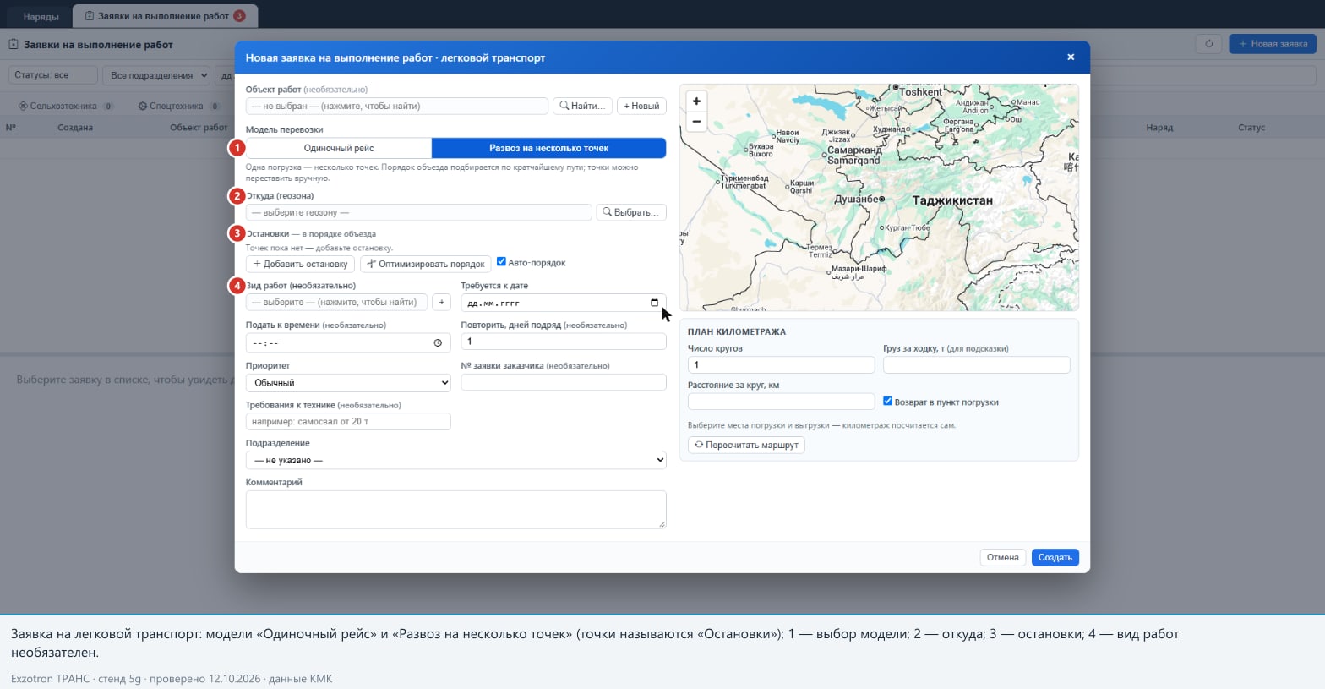Select Спецтехника category tab
The image size is (1325, 689).
(179, 106)
